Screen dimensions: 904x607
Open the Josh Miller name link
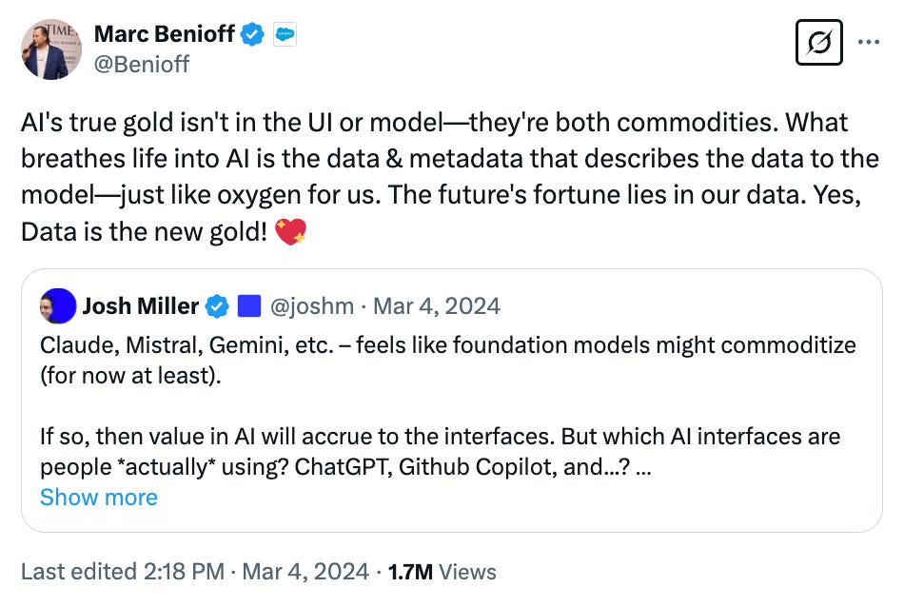[x=140, y=306]
